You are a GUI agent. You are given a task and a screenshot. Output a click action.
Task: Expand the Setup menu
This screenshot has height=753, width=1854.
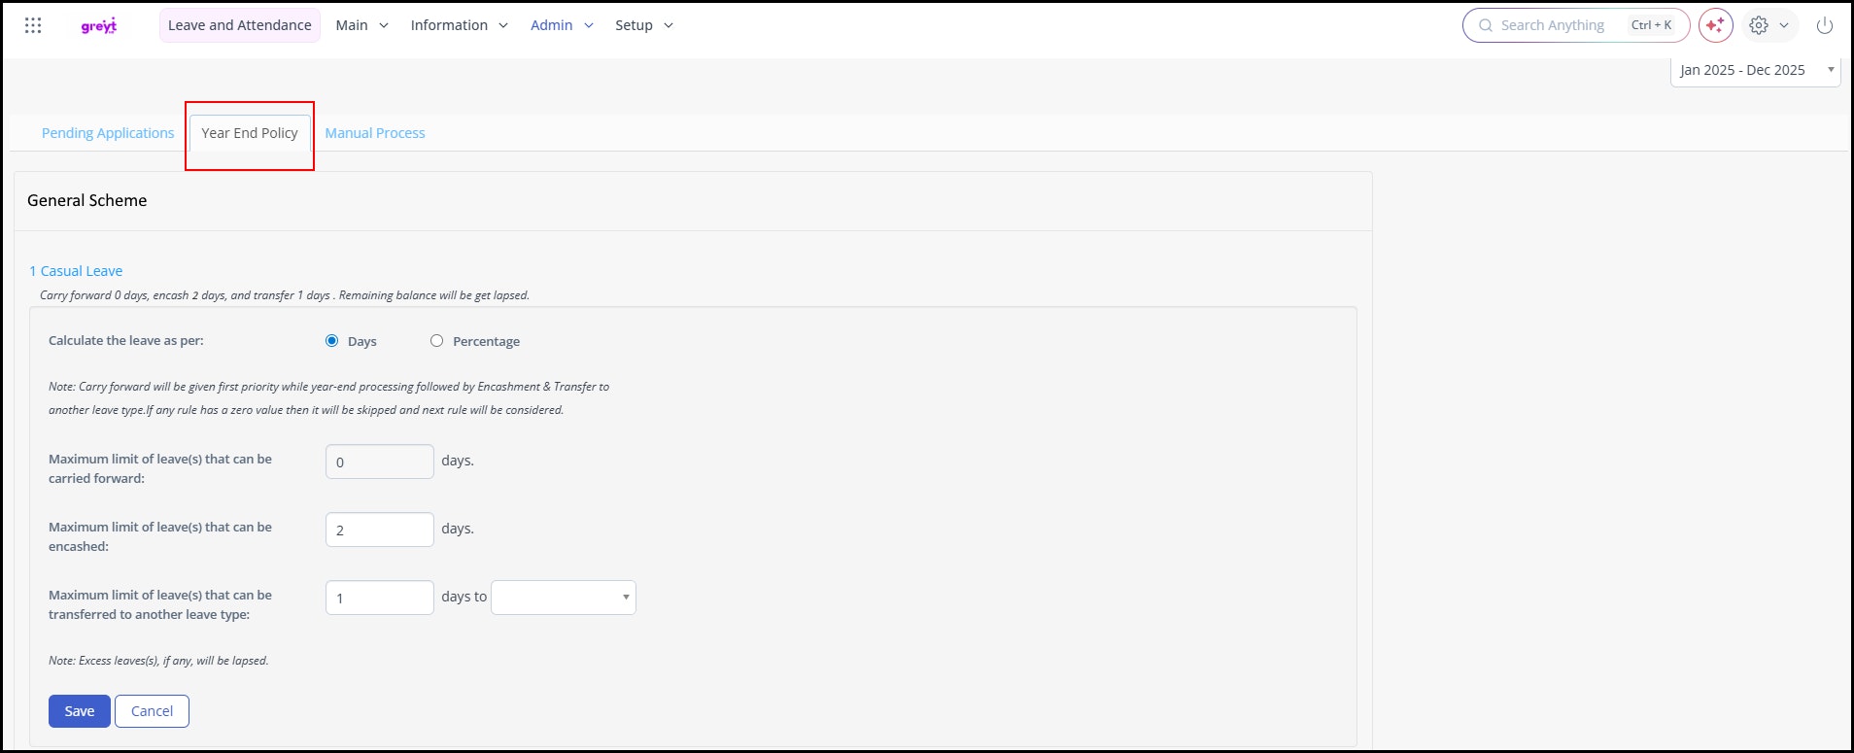click(644, 25)
